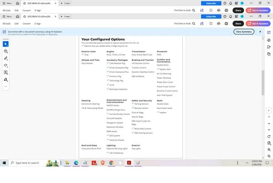
Task: Zoom in using the plus magnifier
Action: click(x=269, y=150)
